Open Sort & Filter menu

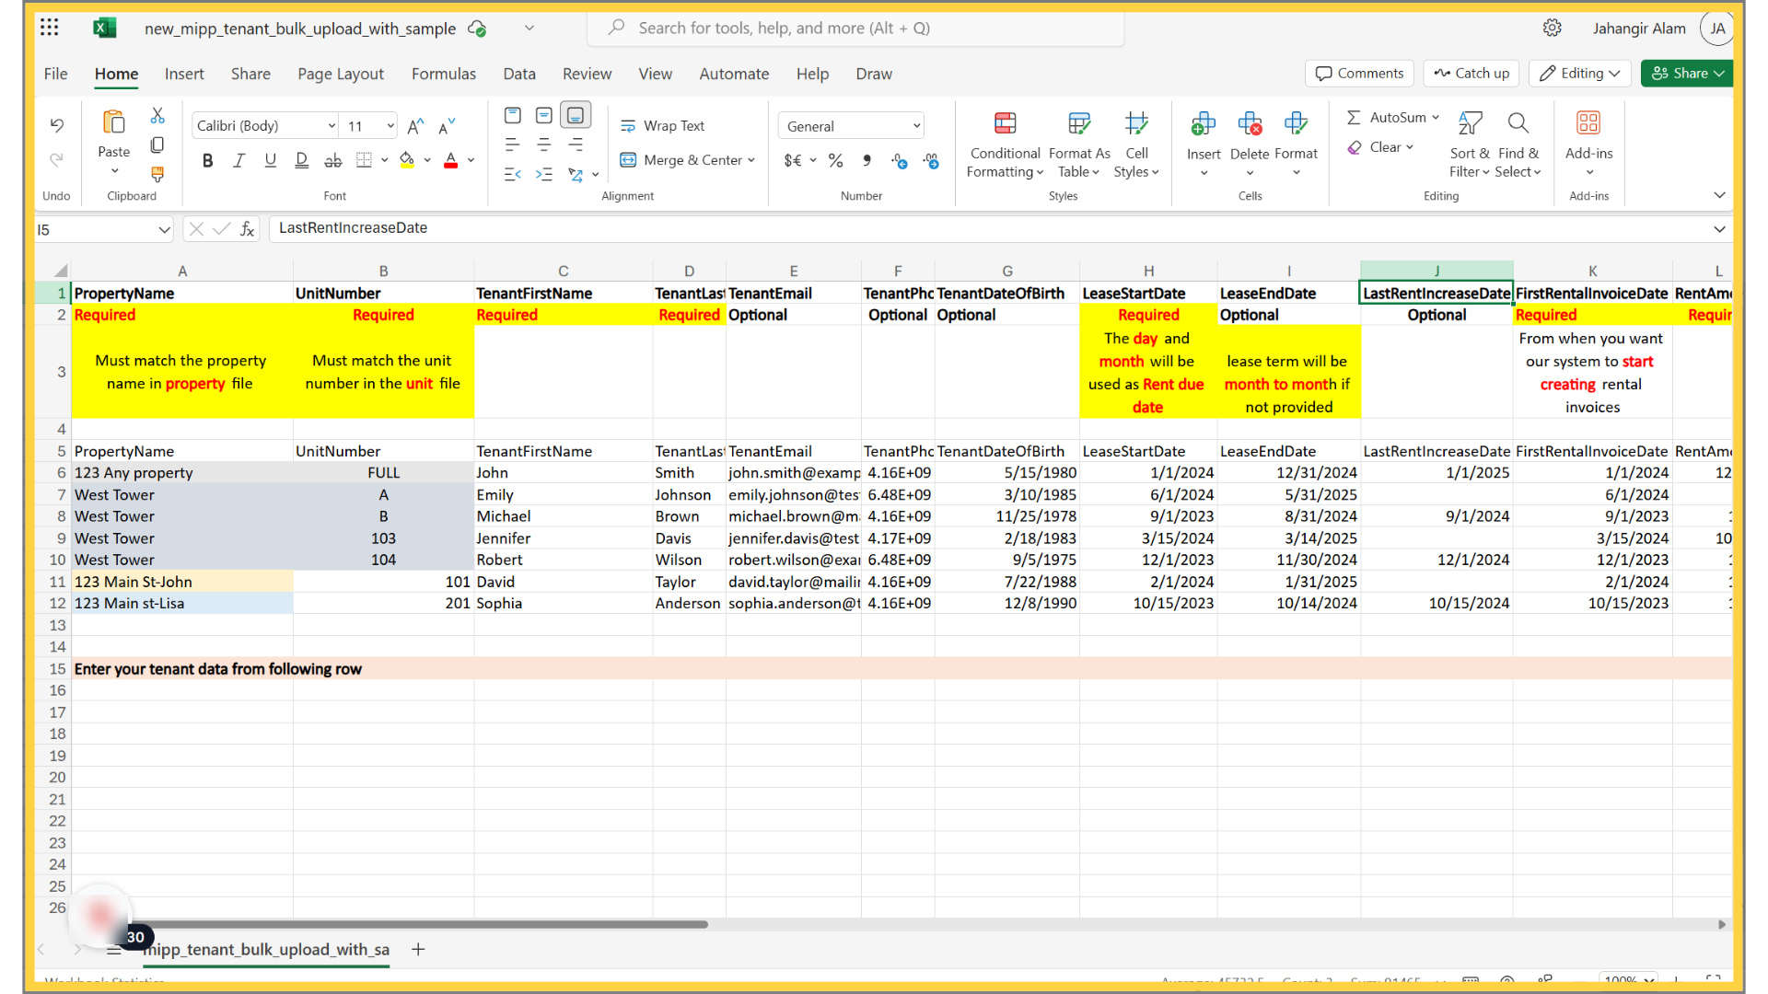pos(1470,144)
